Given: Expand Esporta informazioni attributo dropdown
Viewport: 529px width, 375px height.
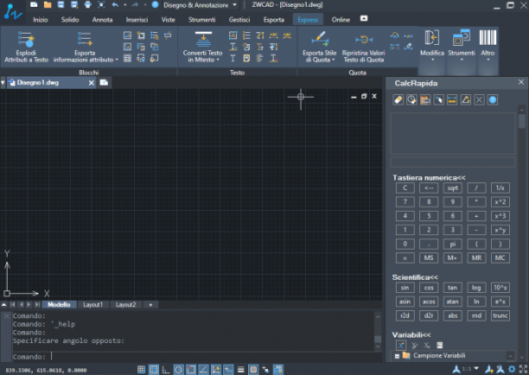Looking at the screenshot, I should point(117,60).
